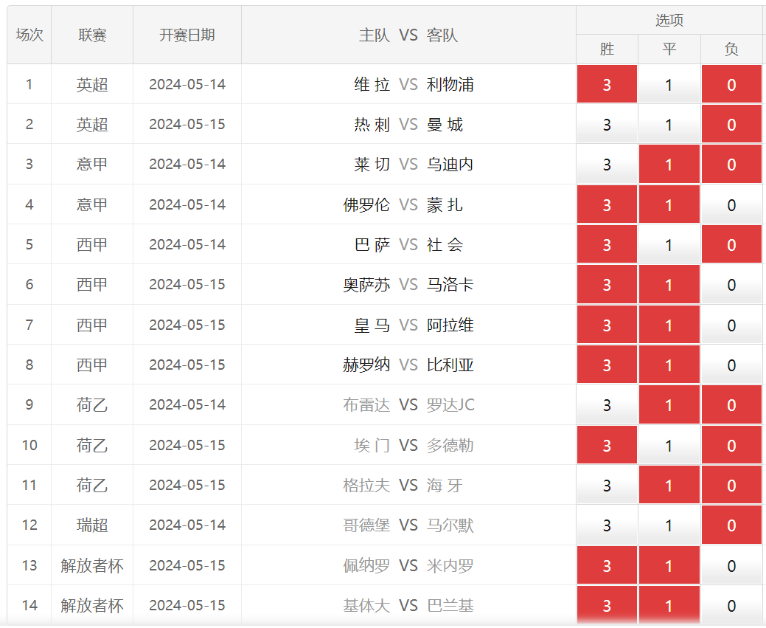This screenshot has height=628, width=766.
Task: Choose the 1 (平) option for 巴萨 VS 社会
Action: coord(669,244)
